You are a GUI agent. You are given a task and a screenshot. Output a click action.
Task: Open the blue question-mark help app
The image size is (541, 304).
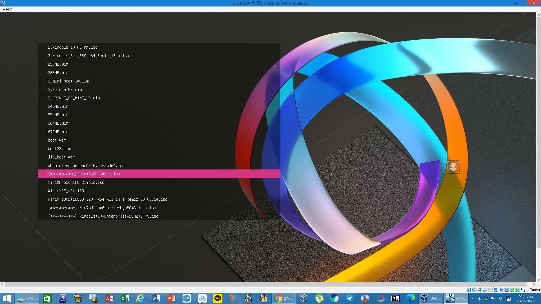[x=63, y=298]
